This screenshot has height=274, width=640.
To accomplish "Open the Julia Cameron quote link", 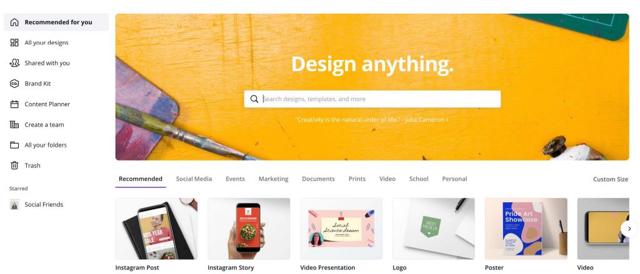I will coord(371,119).
